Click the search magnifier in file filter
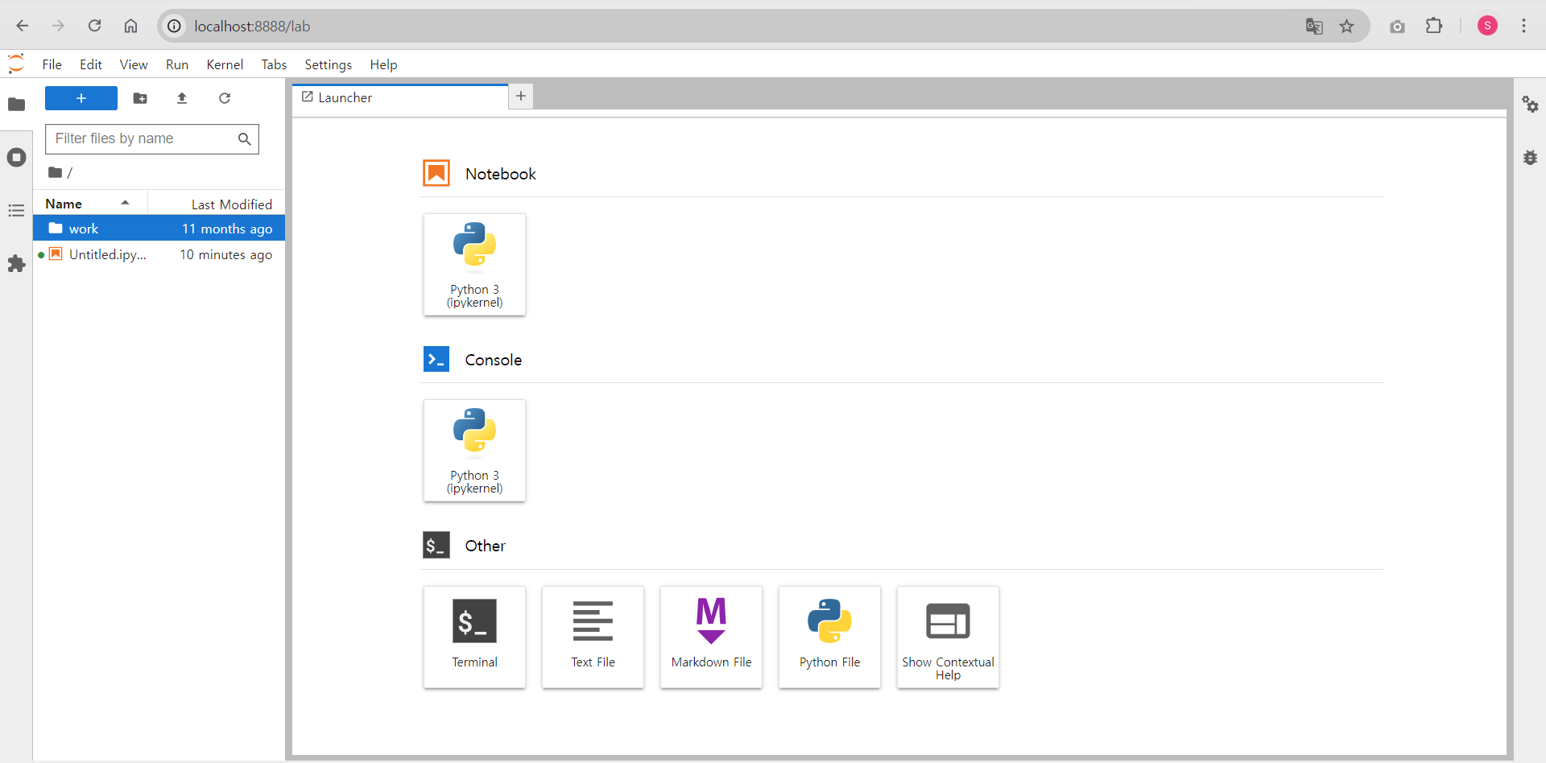Image resolution: width=1546 pixels, height=763 pixels. point(245,139)
